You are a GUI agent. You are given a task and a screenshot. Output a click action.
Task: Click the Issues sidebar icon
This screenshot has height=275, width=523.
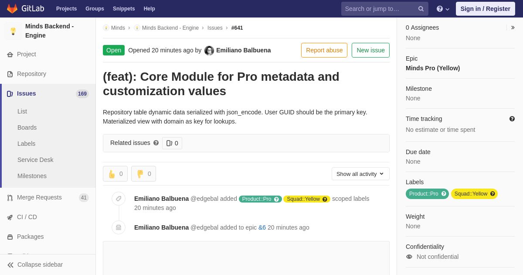point(10,94)
